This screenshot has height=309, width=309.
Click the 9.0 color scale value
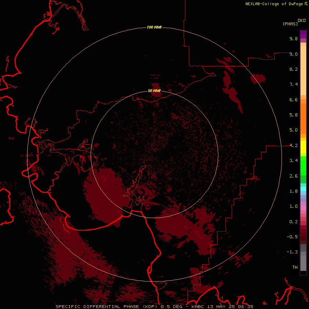click(x=294, y=54)
